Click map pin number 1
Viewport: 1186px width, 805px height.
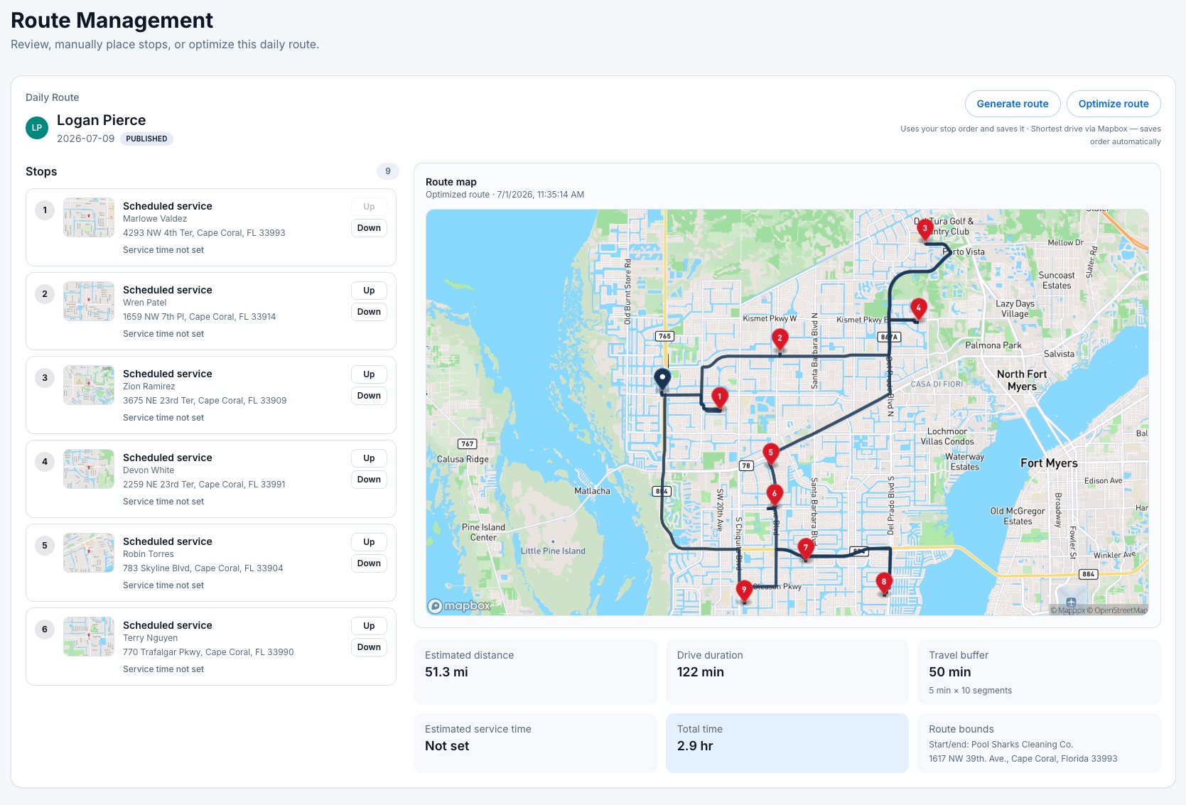coord(719,398)
